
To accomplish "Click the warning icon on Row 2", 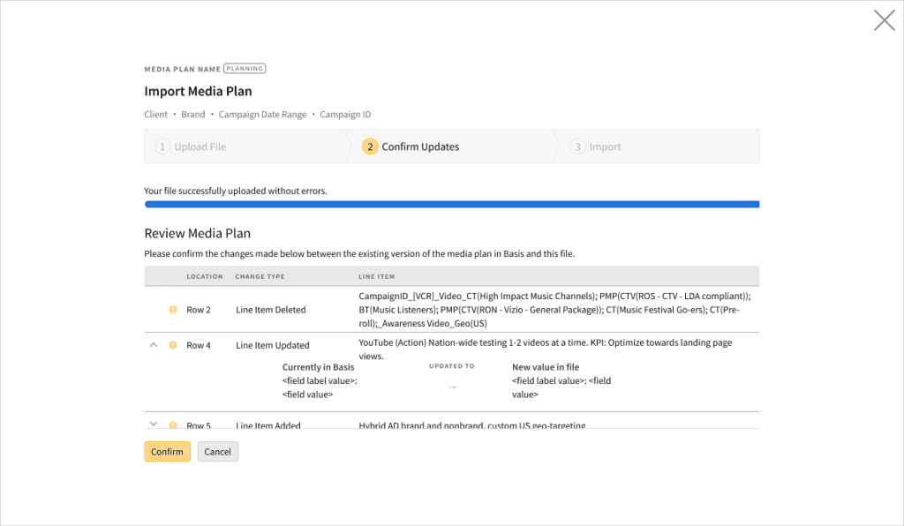I will point(173,310).
